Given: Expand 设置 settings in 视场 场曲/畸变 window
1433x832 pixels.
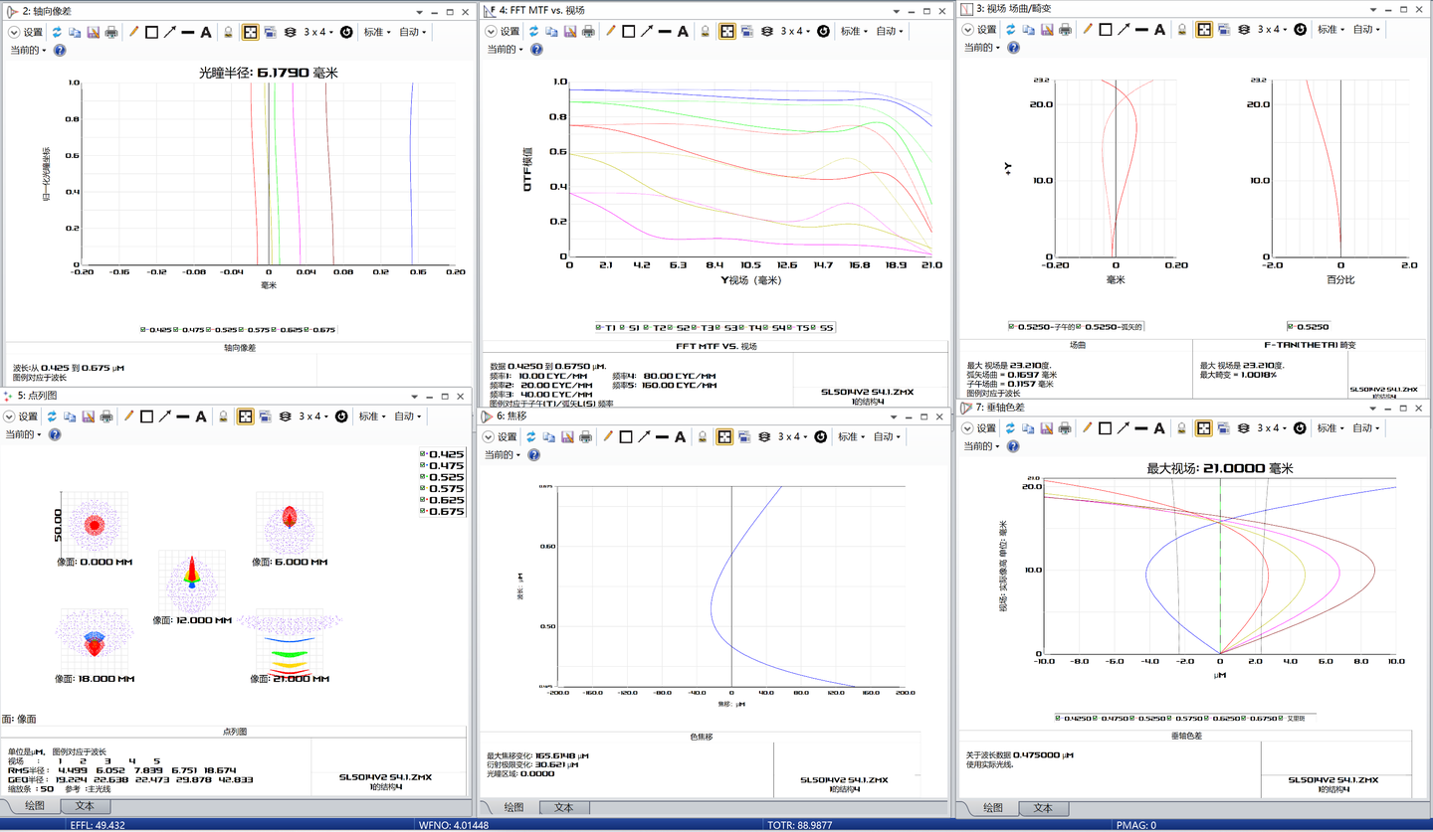Looking at the screenshot, I should (979, 30).
